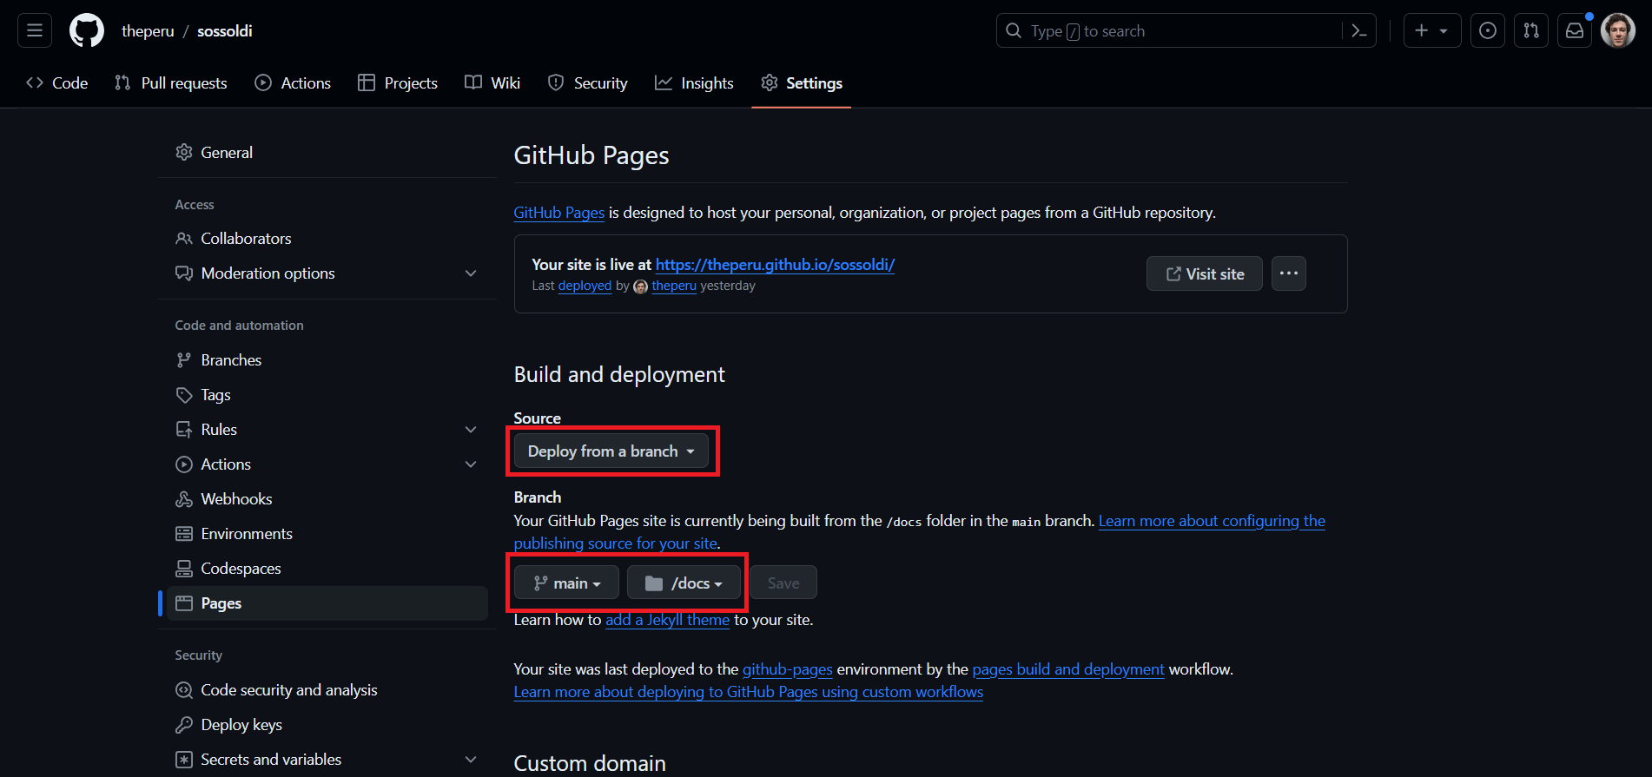This screenshot has height=777, width=1652.
Task: Open theperu deployer profile link
Action: pyautogui.click(x=674, y=286)
